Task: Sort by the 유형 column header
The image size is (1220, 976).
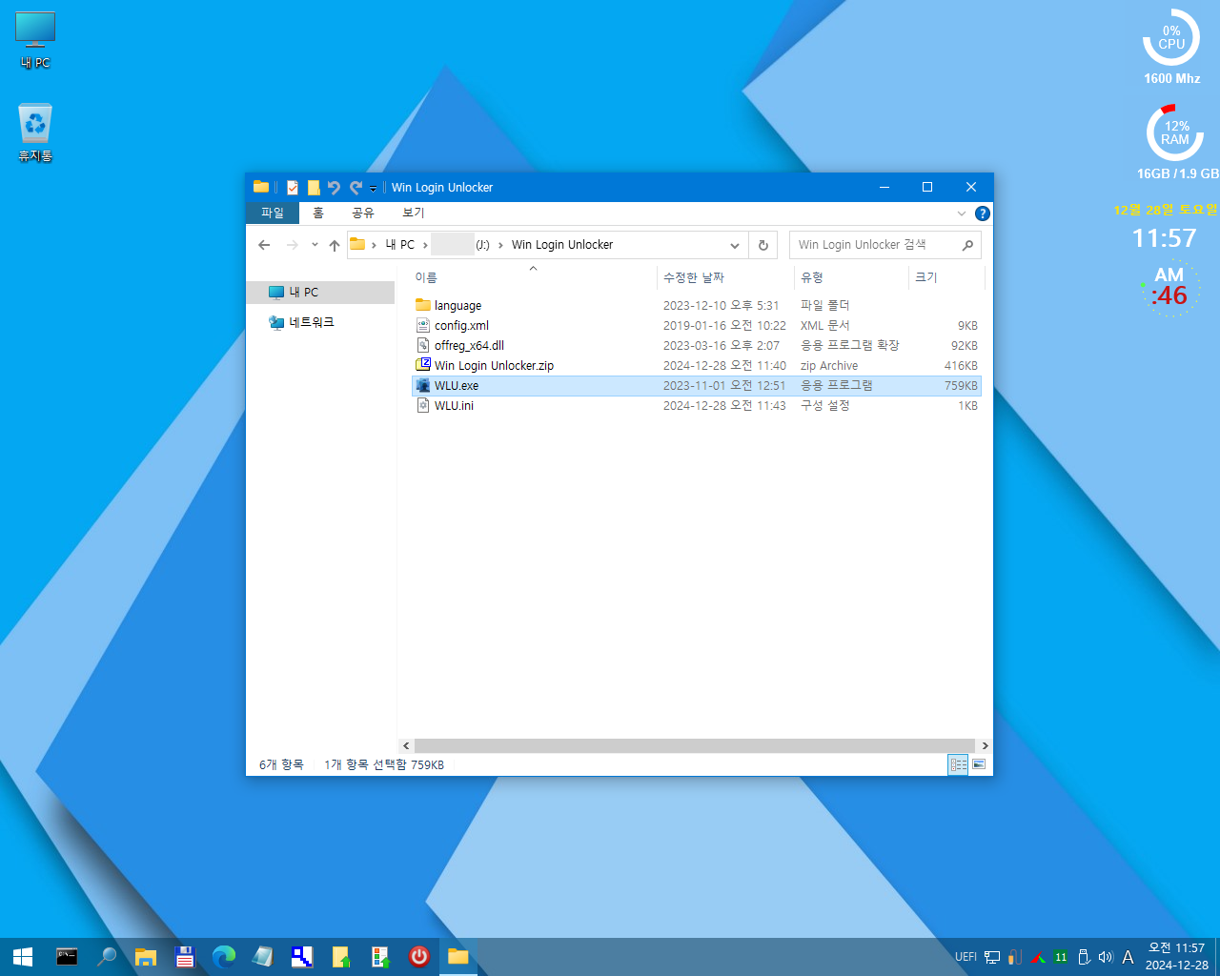Action: (x=851, y=277)
